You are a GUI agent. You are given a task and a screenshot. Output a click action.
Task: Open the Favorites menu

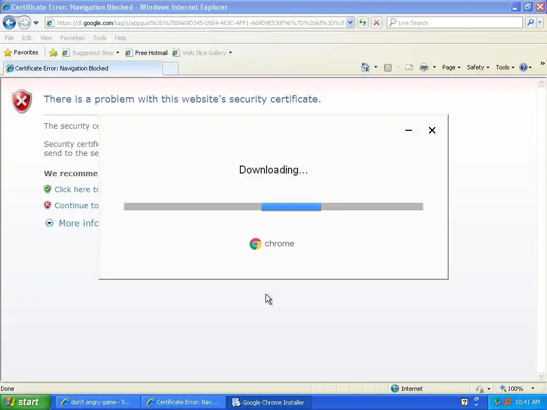(x=72, y=38)
